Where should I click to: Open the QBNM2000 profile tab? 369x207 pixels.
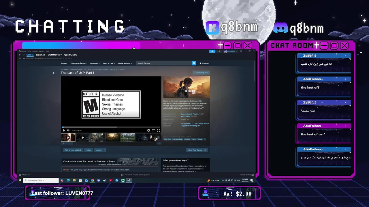tap(71, 55)
